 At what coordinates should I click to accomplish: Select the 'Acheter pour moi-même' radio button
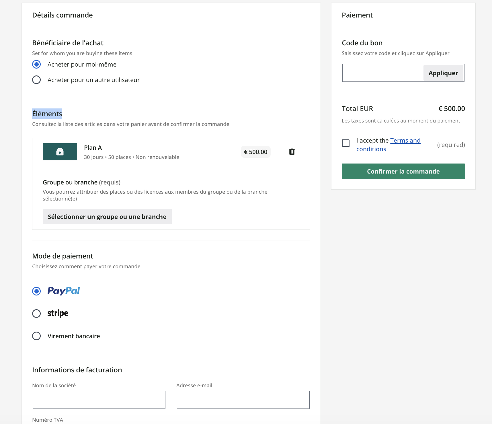pos(36,64)
